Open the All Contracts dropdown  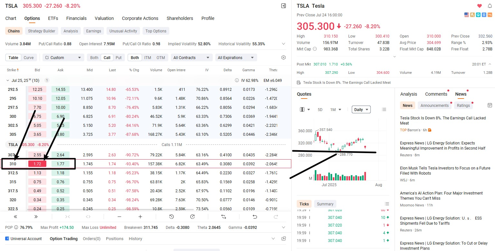192,57
